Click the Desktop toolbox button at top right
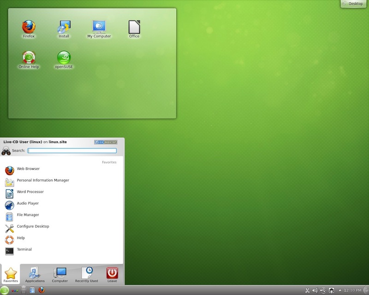 [x=353, y=4]
